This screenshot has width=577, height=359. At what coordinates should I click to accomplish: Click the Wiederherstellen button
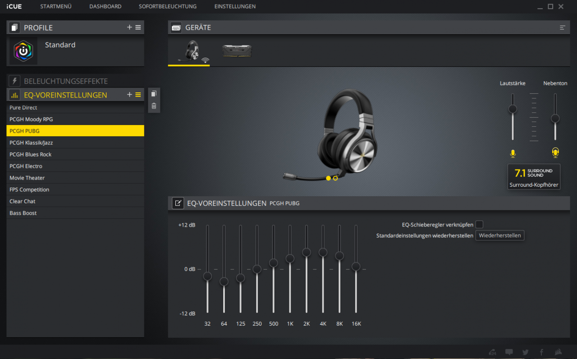[x=500, y=235]
